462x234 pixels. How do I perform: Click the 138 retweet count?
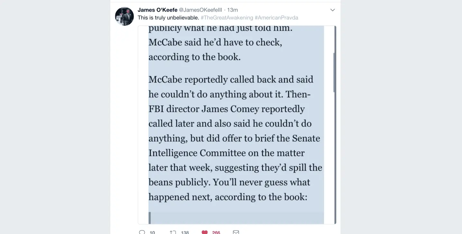click(185, 232)
